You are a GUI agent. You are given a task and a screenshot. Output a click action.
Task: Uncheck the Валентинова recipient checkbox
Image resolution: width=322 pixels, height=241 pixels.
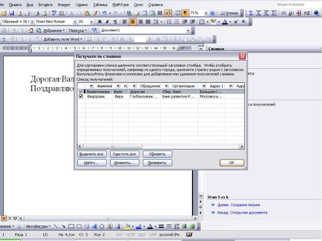point(81,92)
